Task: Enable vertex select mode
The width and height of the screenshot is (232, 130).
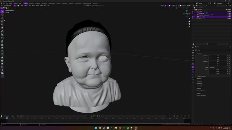Action: click(15, 6)
